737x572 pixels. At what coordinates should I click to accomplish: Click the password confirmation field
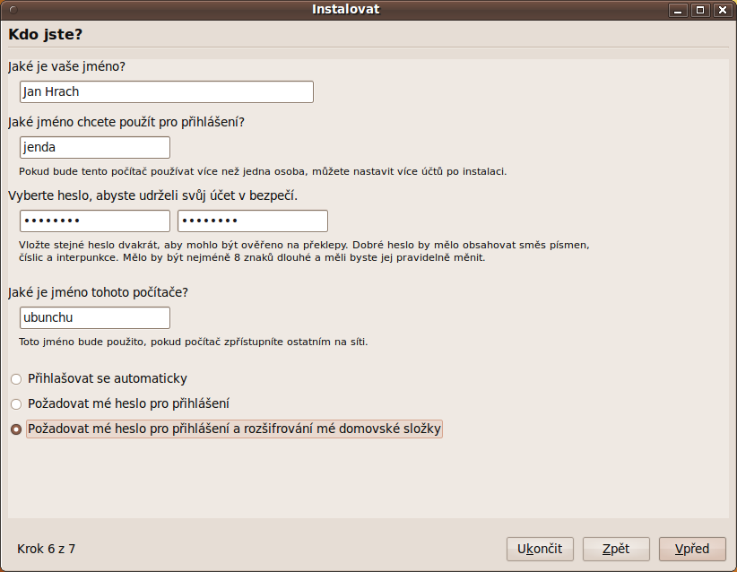pos(253,221)
